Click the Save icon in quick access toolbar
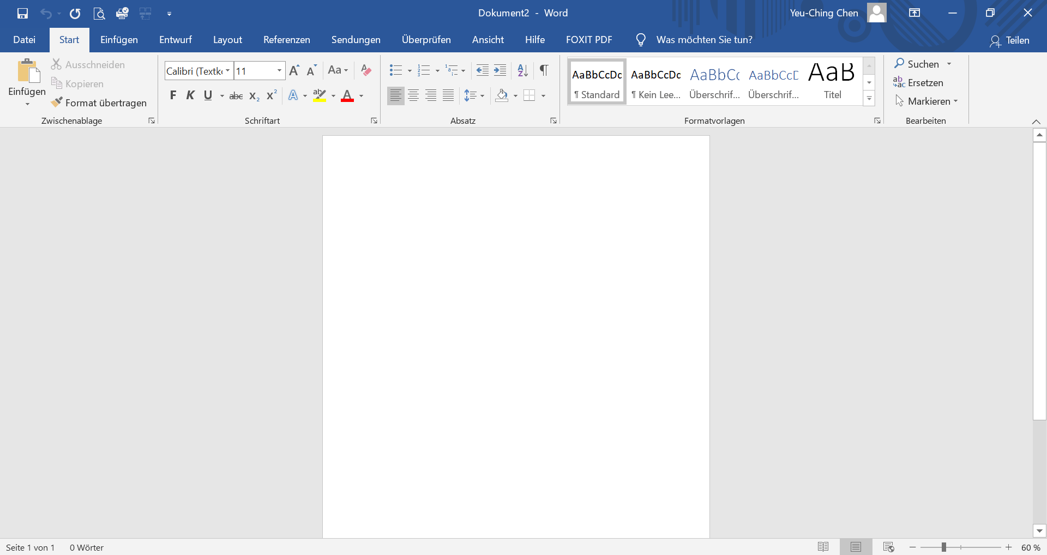 pyautogui.click(x=22, y=14)
